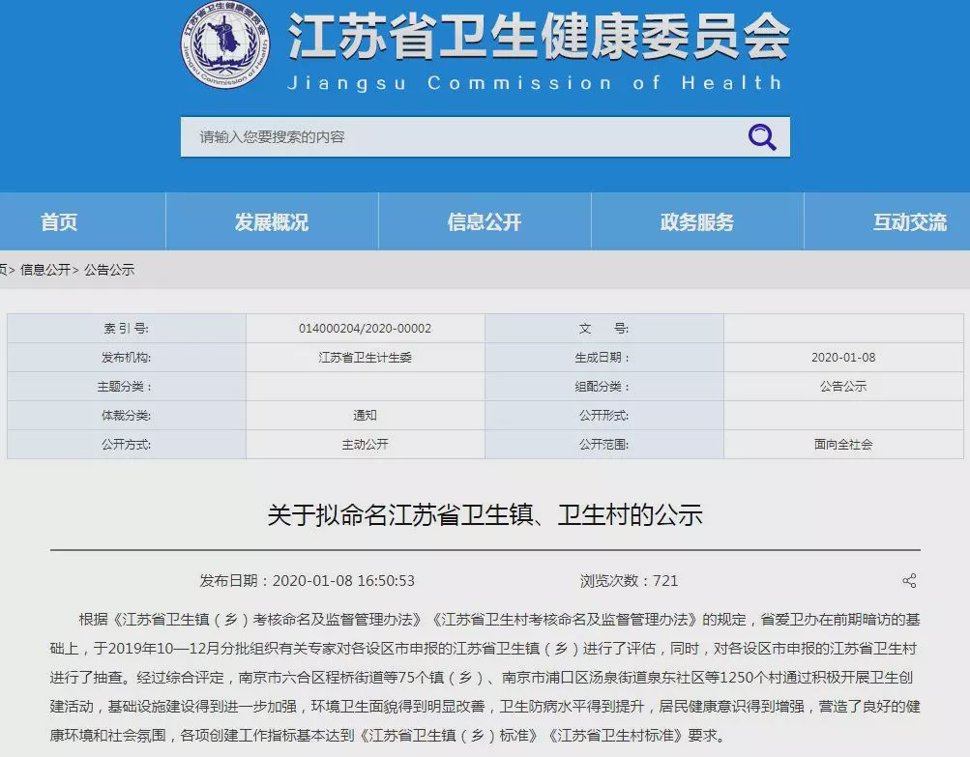970x757 pixels.
Task: Click the article title 关于拟命名江苏省卫生镇、卫生村的公示
Action: (485, 515)
